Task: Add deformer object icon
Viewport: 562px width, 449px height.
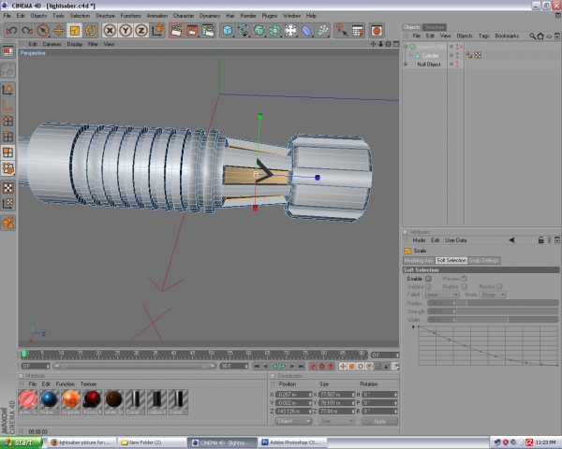Action: pyautogui.click(x=306, y=31)
